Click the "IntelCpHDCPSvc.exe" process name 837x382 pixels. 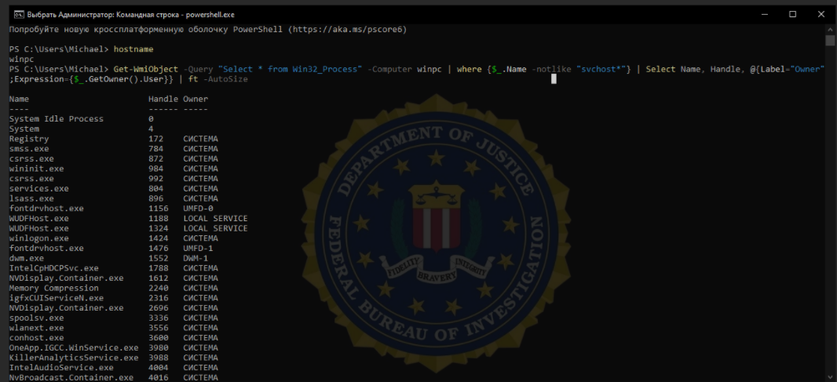click(x=54, y=267)
